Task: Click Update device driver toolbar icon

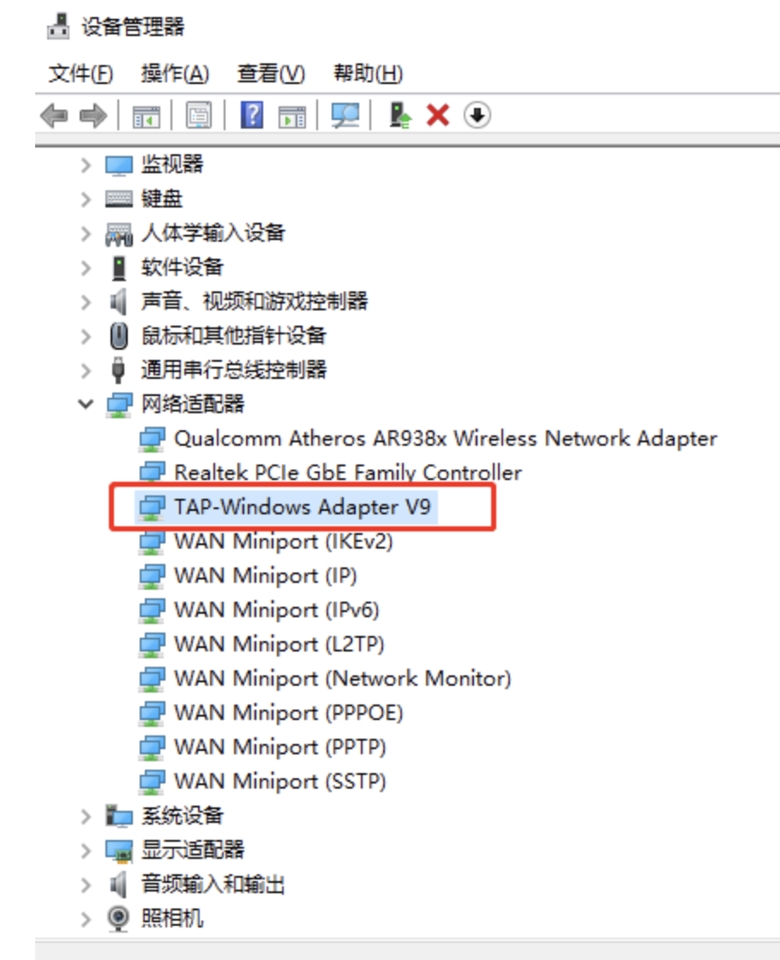Action: (400, 115)
